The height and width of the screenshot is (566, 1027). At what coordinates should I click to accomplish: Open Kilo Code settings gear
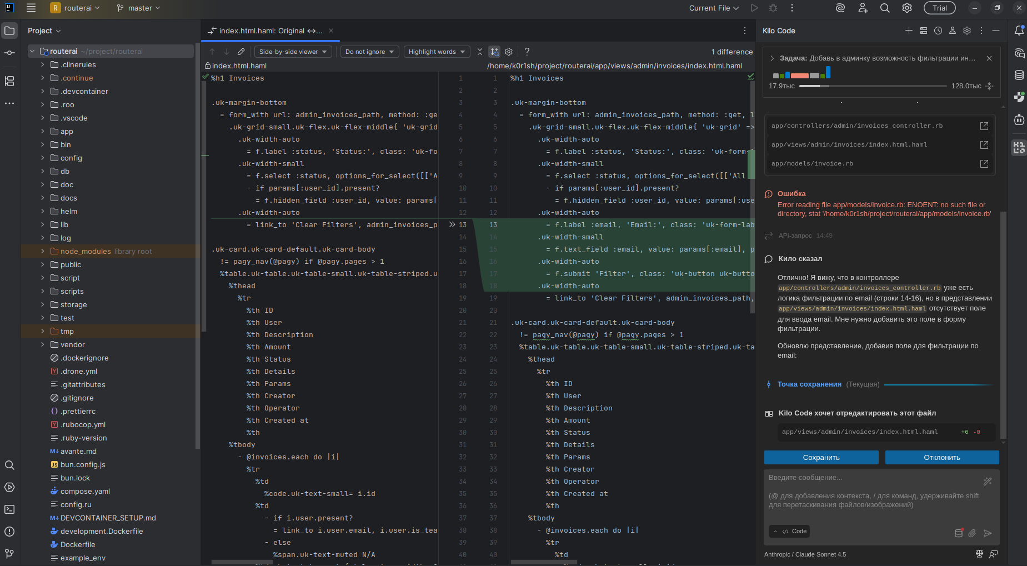click(968, 31)
